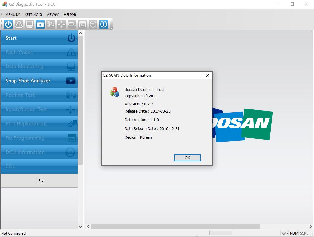Click the ECU information toolbar icon

point(93,25)
